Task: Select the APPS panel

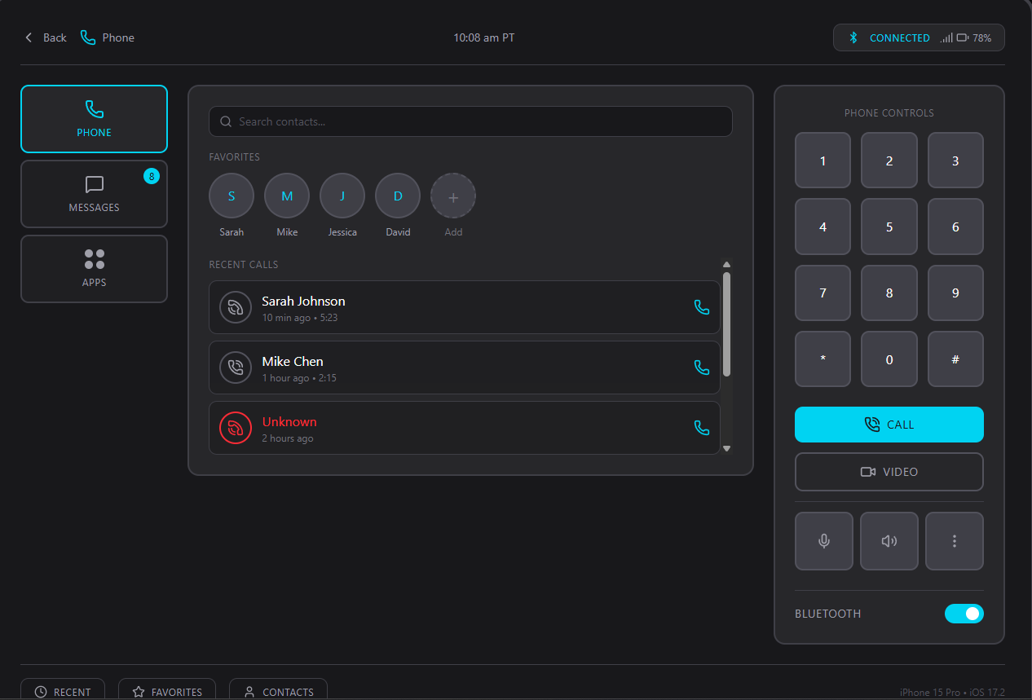Action: click(x=94, y=269)
